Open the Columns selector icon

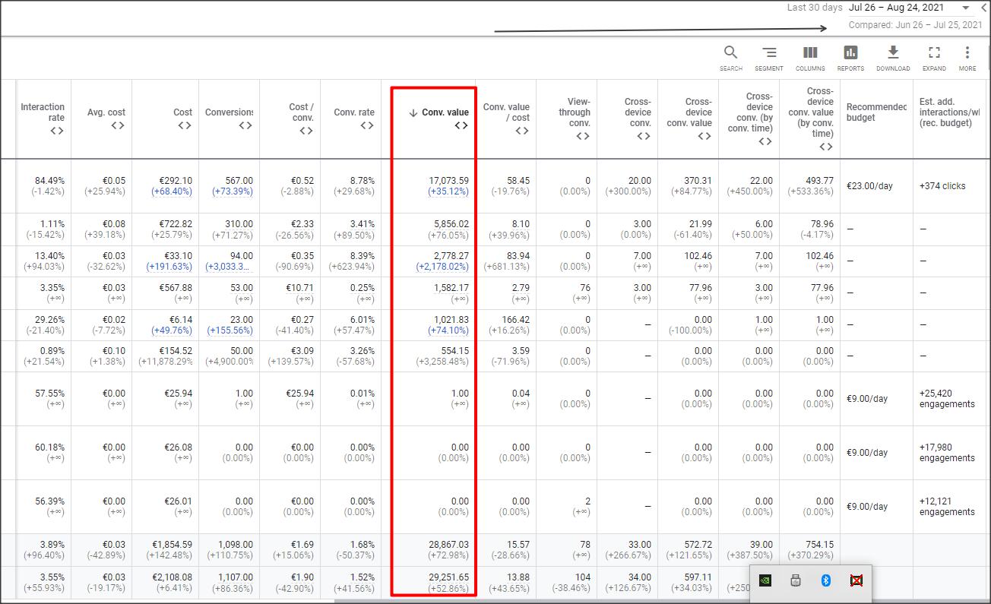tap(810, 53)
